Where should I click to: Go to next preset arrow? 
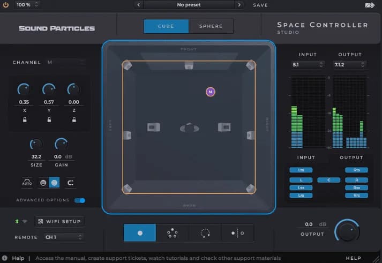coord(239,5)
